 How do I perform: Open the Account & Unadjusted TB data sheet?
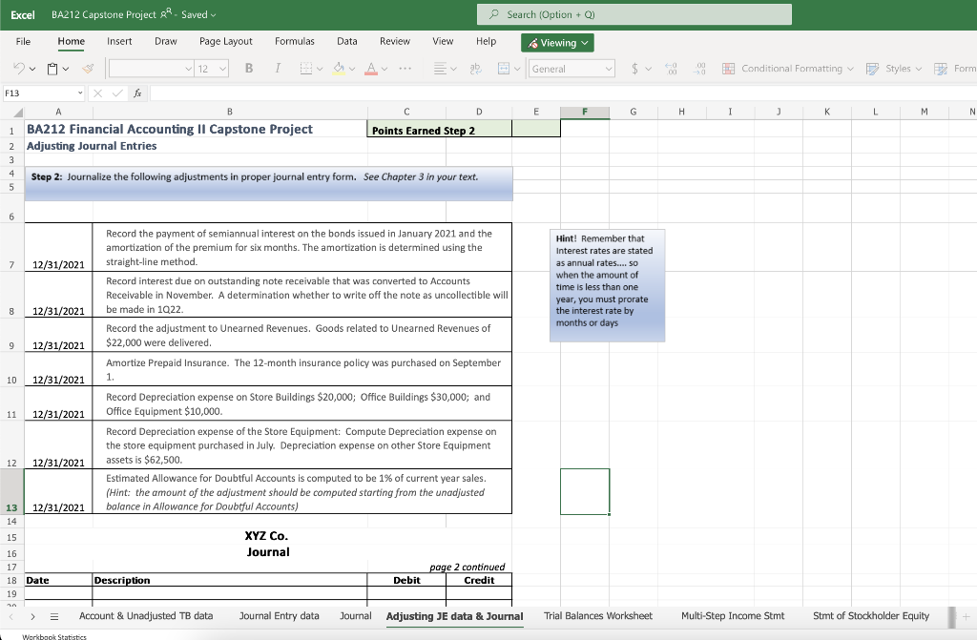(x=146, y=616)
